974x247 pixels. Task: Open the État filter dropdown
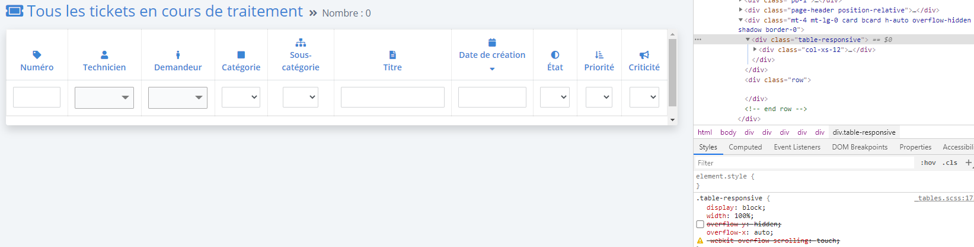(x=555, y=97)
